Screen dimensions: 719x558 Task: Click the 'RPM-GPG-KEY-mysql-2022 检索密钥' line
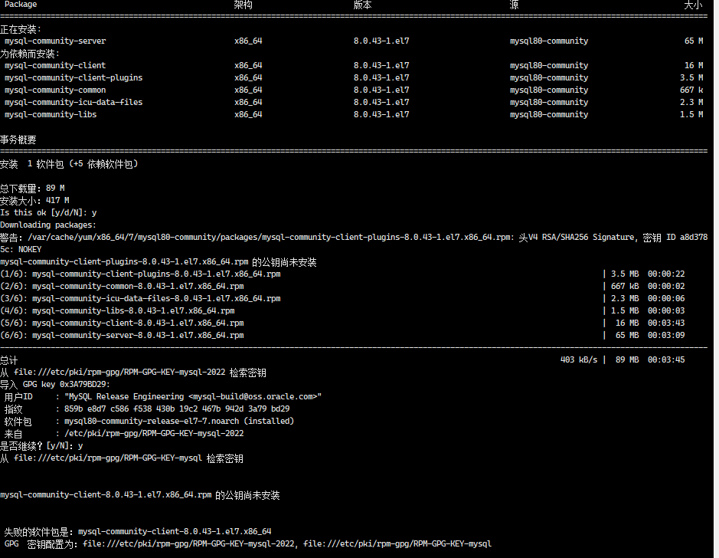click(x=133, y=373)
